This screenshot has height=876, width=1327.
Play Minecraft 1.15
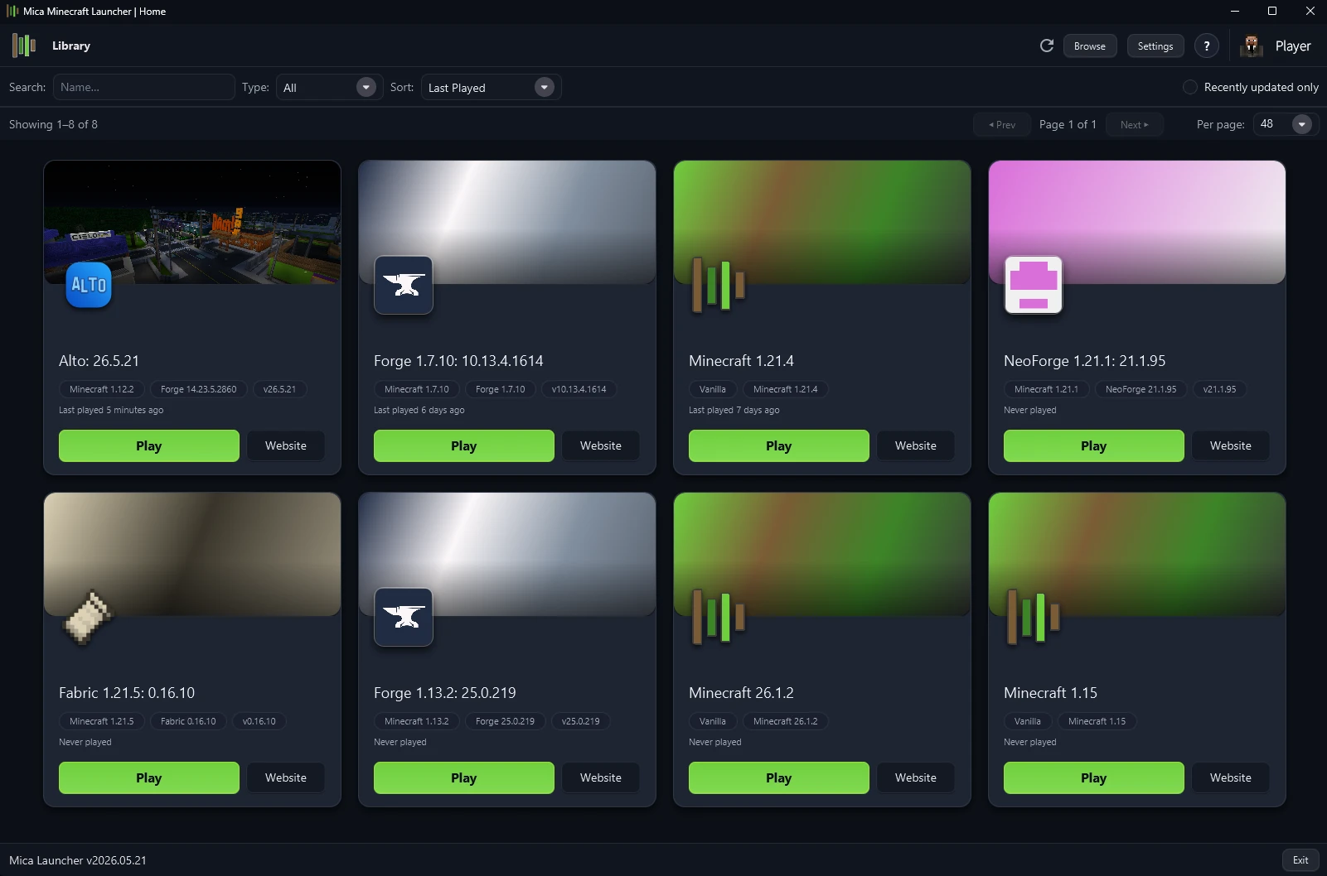1094,777
